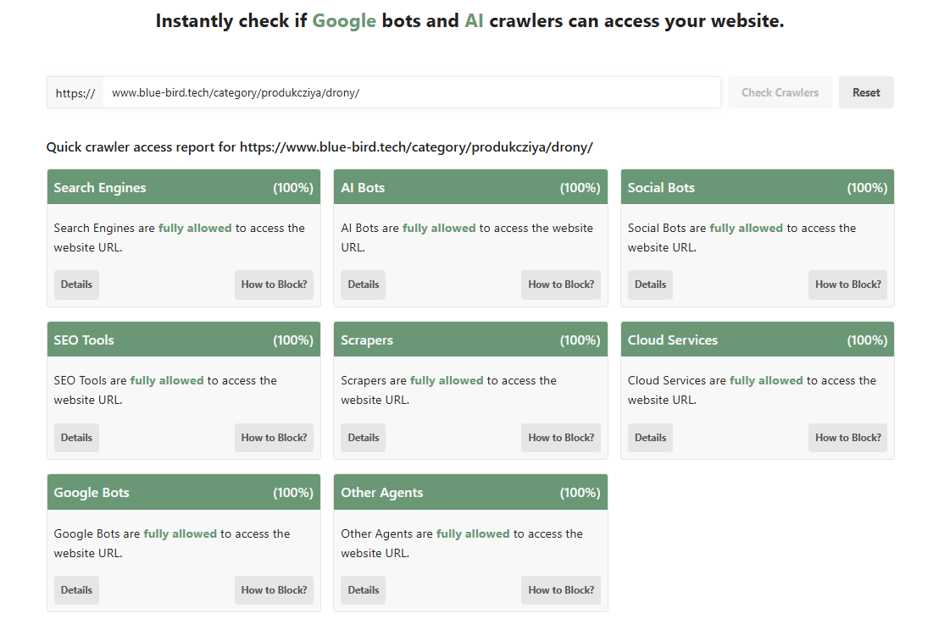Click How to Block for Scrapers

[561, 438]
